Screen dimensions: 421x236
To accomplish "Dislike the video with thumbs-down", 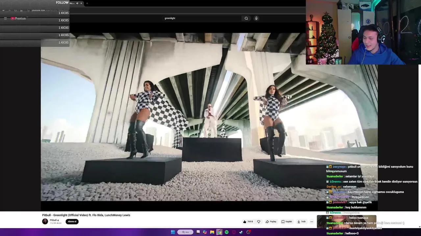I will click(x=259, y=222).
